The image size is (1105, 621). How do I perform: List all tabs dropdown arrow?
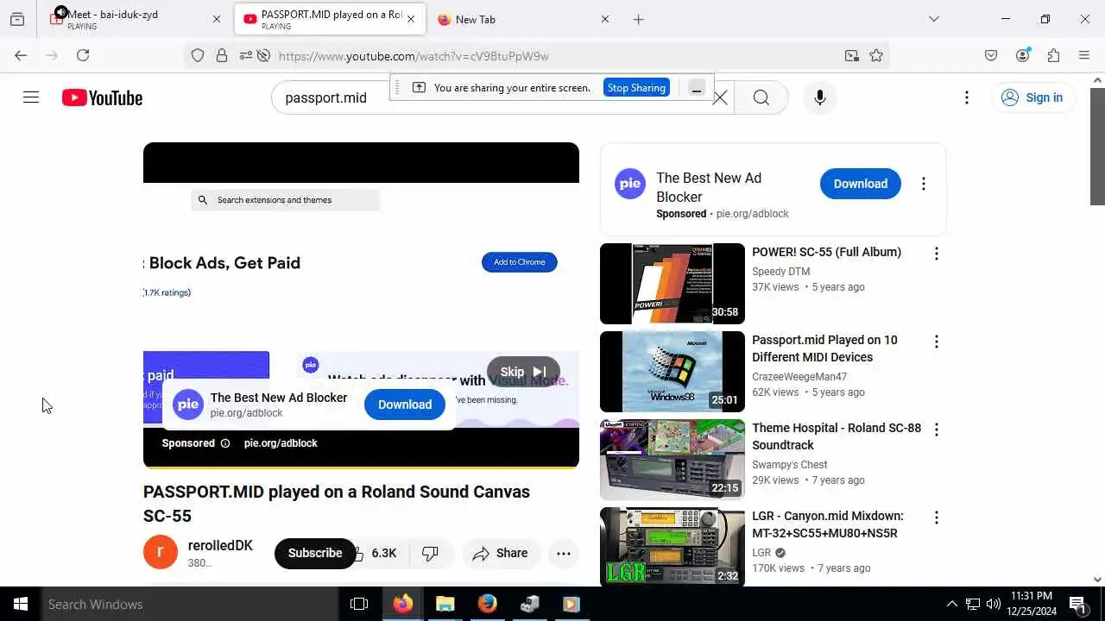(x=933, y=19)
